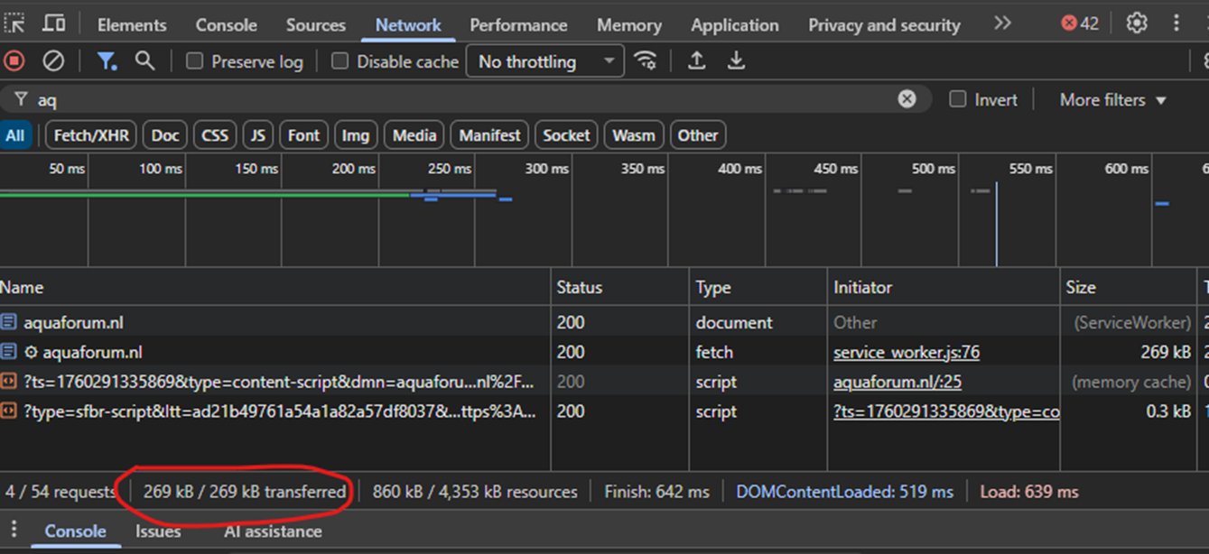Screen dimensions: 1209x554
Task: Check the Disable cache option
Action: 339,61
